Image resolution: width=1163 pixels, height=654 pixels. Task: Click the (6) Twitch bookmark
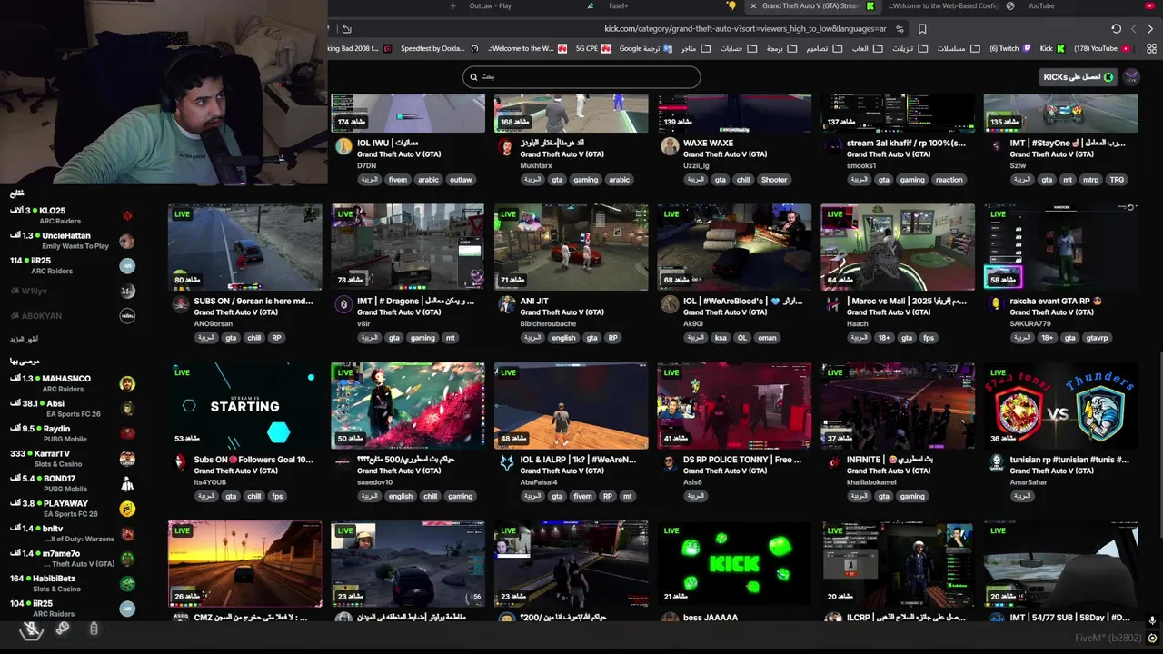tap(1010, 48)
